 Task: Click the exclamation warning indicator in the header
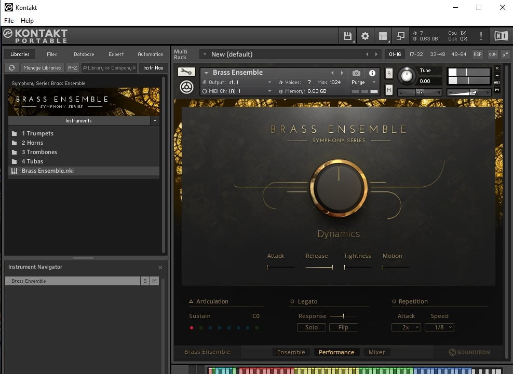click(x=481, y=36)
